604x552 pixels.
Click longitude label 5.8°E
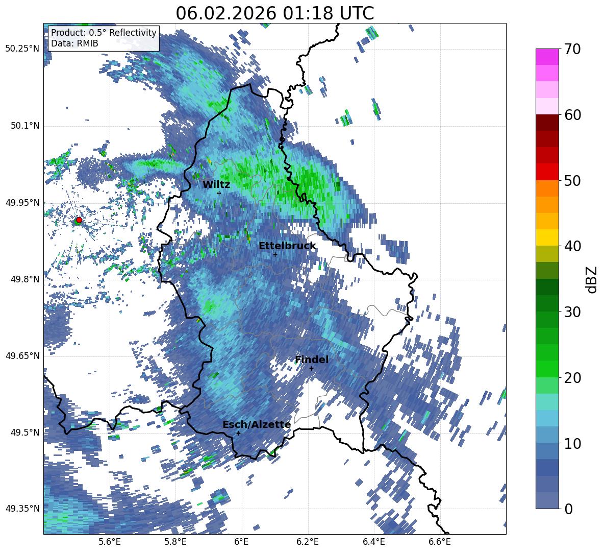(175, 542)
